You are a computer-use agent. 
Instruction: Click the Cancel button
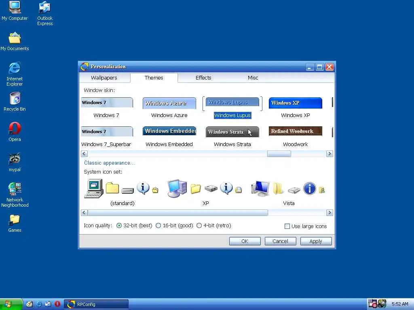click(x=280, y=241)
